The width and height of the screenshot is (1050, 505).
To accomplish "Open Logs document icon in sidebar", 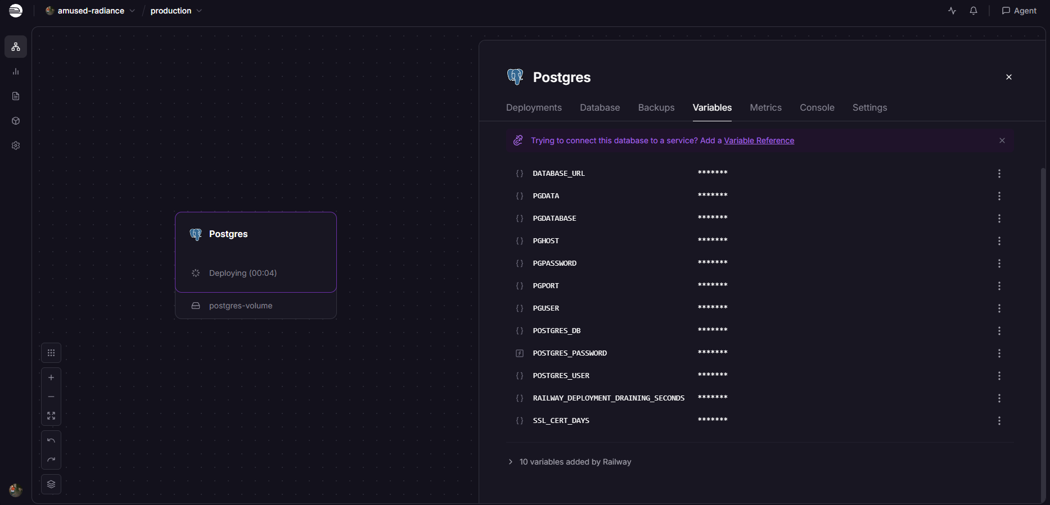I will tap(16, 96).
